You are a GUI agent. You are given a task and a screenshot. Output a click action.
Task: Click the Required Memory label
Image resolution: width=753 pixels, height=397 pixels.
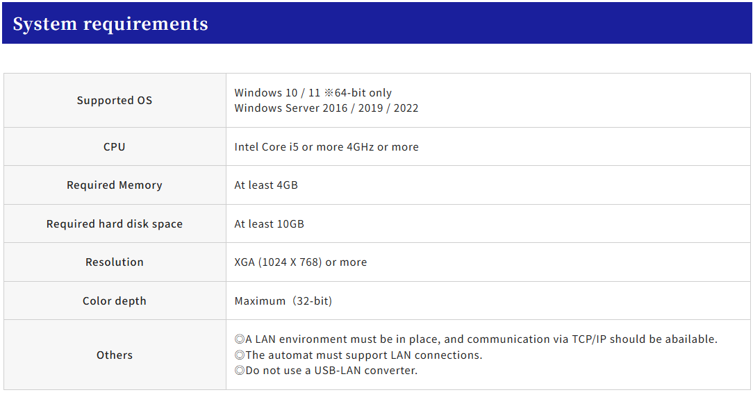click(x=115, y=185)
